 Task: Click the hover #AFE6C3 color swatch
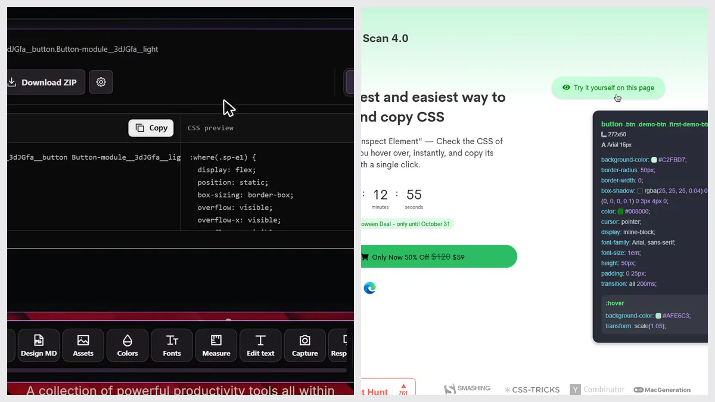[658, 316]
